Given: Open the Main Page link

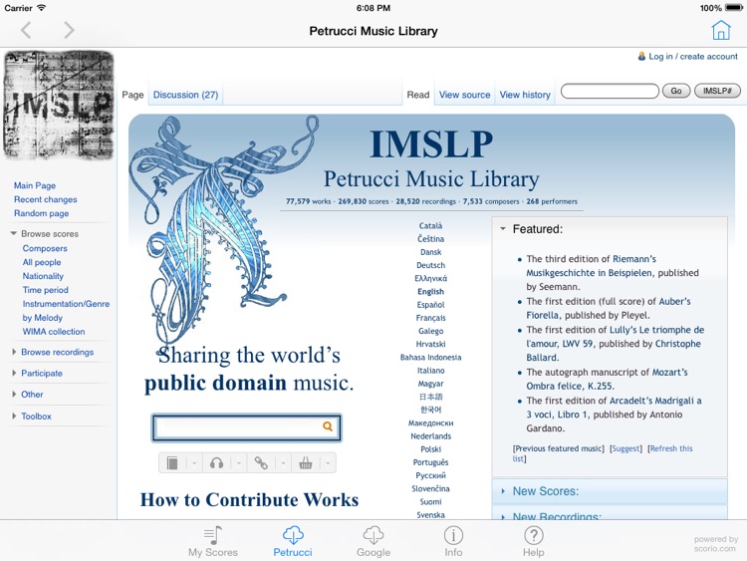Looking at the screenshot, I should 35,185.
